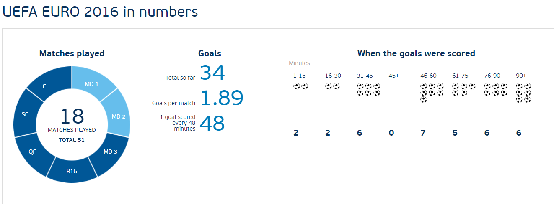This screenshot has height=207, width=554.
Task: Click the QF donut segment
Action: click(x=33, y=152)
